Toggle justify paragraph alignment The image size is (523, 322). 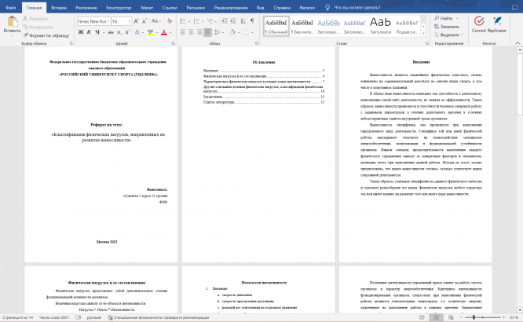click(207, 32)
